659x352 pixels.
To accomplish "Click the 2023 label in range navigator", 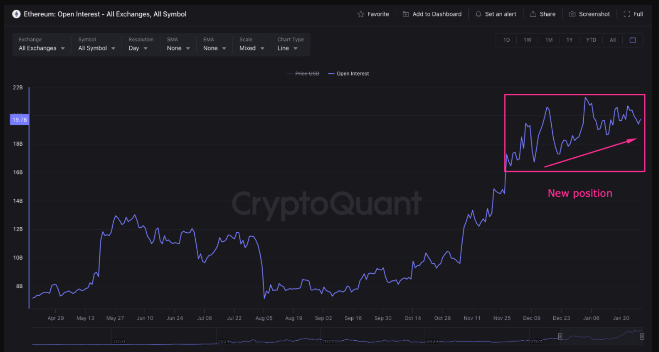I will (x=432, y=342).
